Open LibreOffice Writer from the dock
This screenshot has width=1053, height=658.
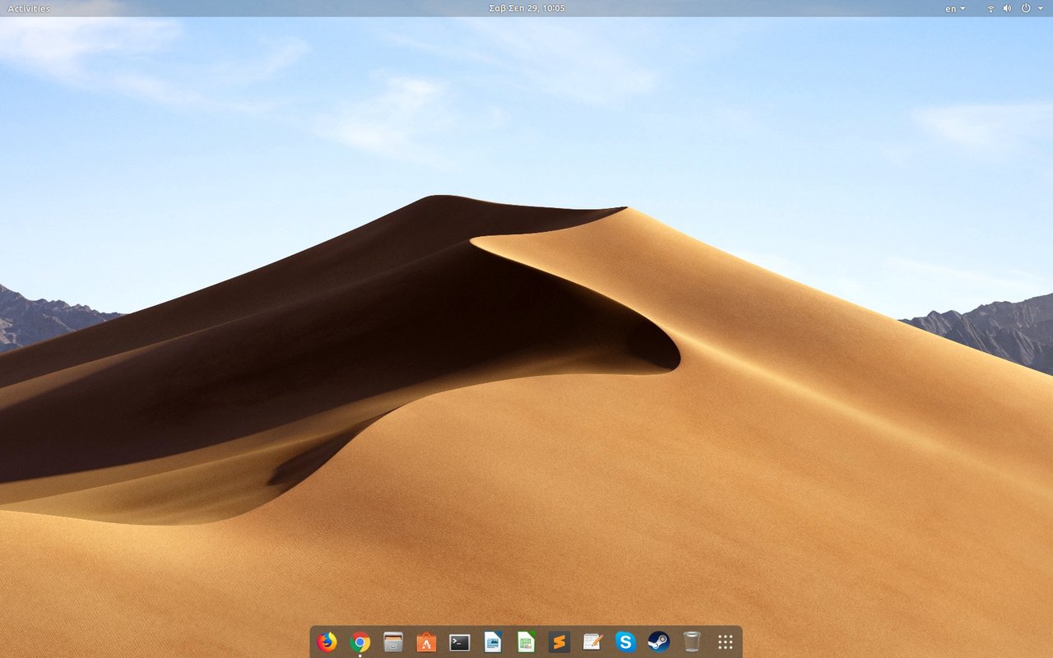pos(493,642)
